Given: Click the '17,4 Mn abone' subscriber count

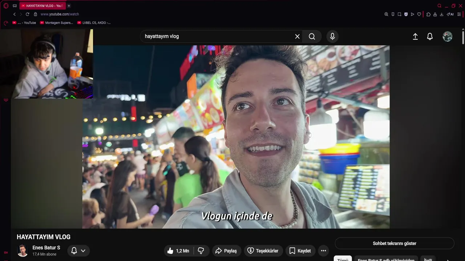Looking at the screenshot, I should (44, 254).
